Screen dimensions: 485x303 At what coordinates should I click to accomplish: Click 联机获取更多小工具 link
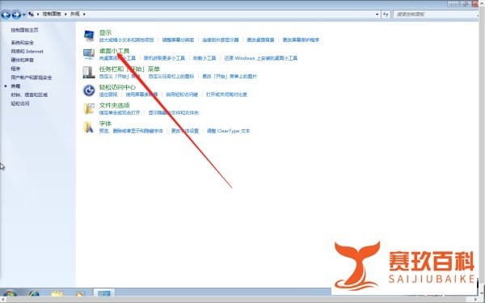[x=165, y=58]
